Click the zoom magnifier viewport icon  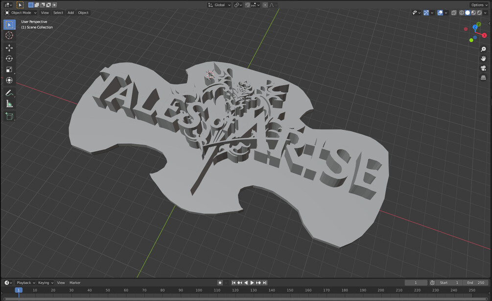483,50
